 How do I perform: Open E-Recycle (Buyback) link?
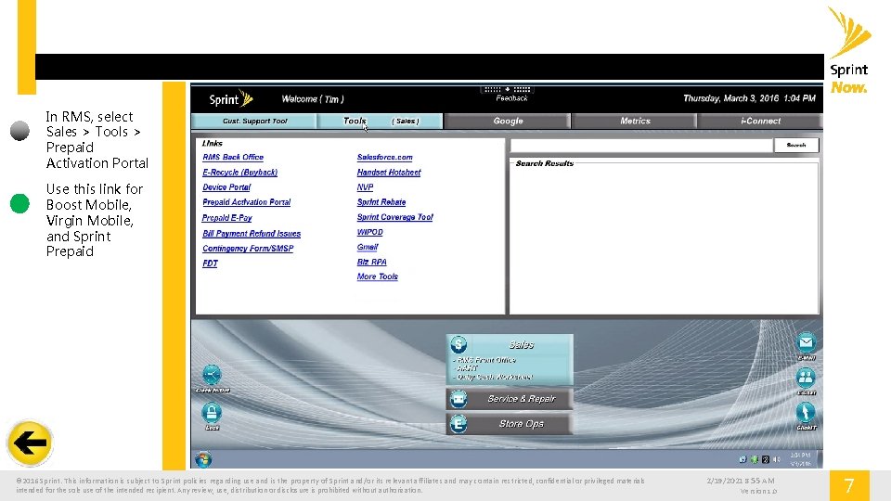pyautogui.click(x=239, y=173)
